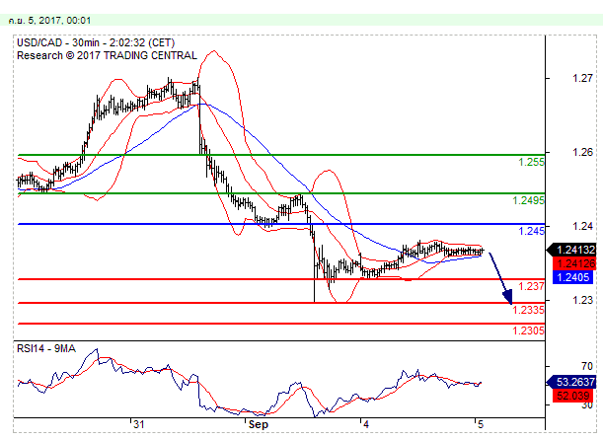Image resolution: width=603 pixels, height=440 pixels.
Task: Click the RSI 70 level axis label
Action: pyautogui.click(x=587, y=366)
